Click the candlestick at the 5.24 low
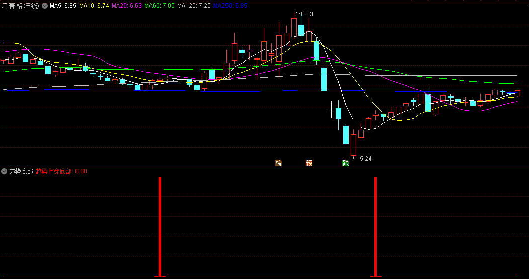This screenshot has height=279, width=529. coord(353,143)
